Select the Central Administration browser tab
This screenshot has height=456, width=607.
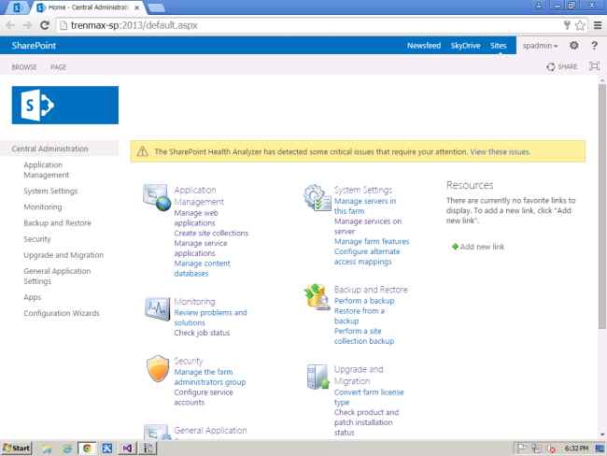pos(88,7)
